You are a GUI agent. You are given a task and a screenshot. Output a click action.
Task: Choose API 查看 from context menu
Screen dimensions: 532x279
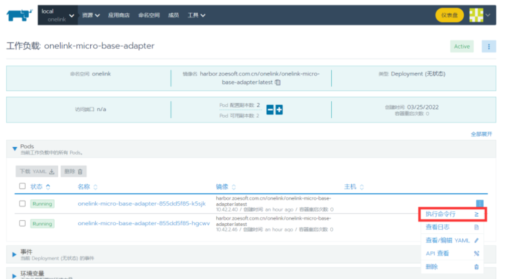[453, 253]
